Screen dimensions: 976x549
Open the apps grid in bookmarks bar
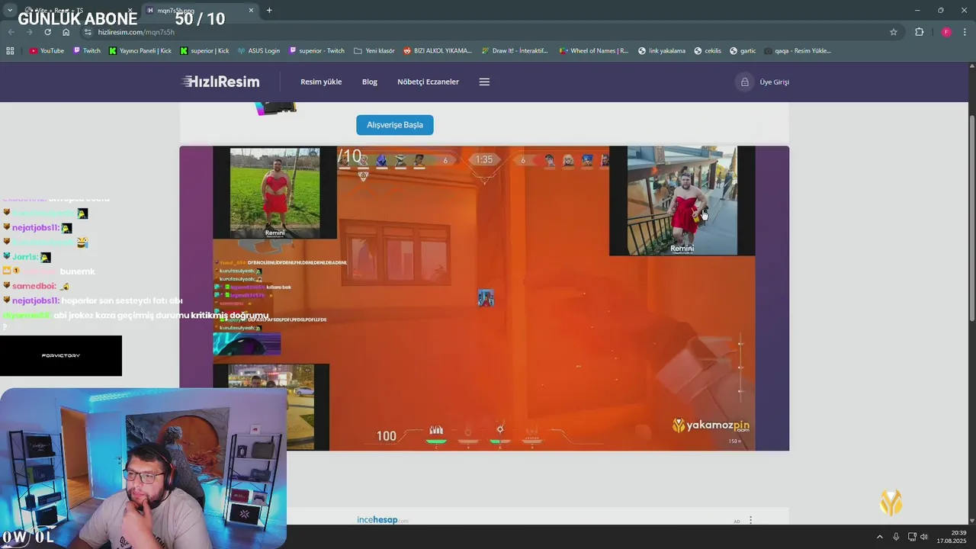[10, 51]
